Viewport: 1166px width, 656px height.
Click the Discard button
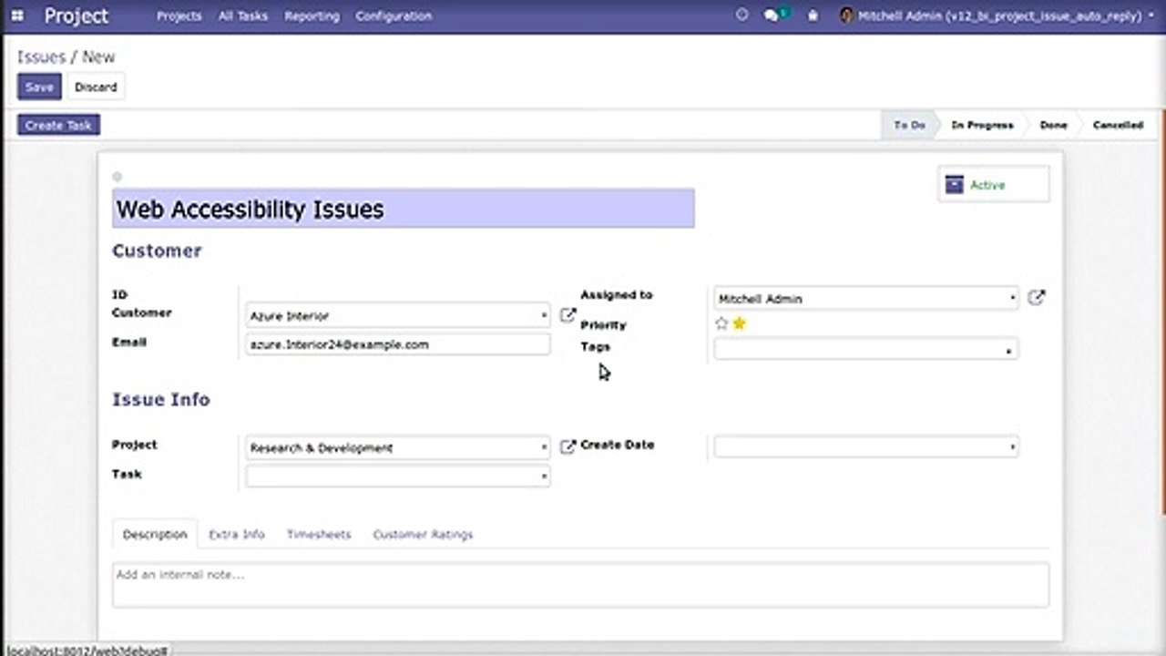point(96,87)
